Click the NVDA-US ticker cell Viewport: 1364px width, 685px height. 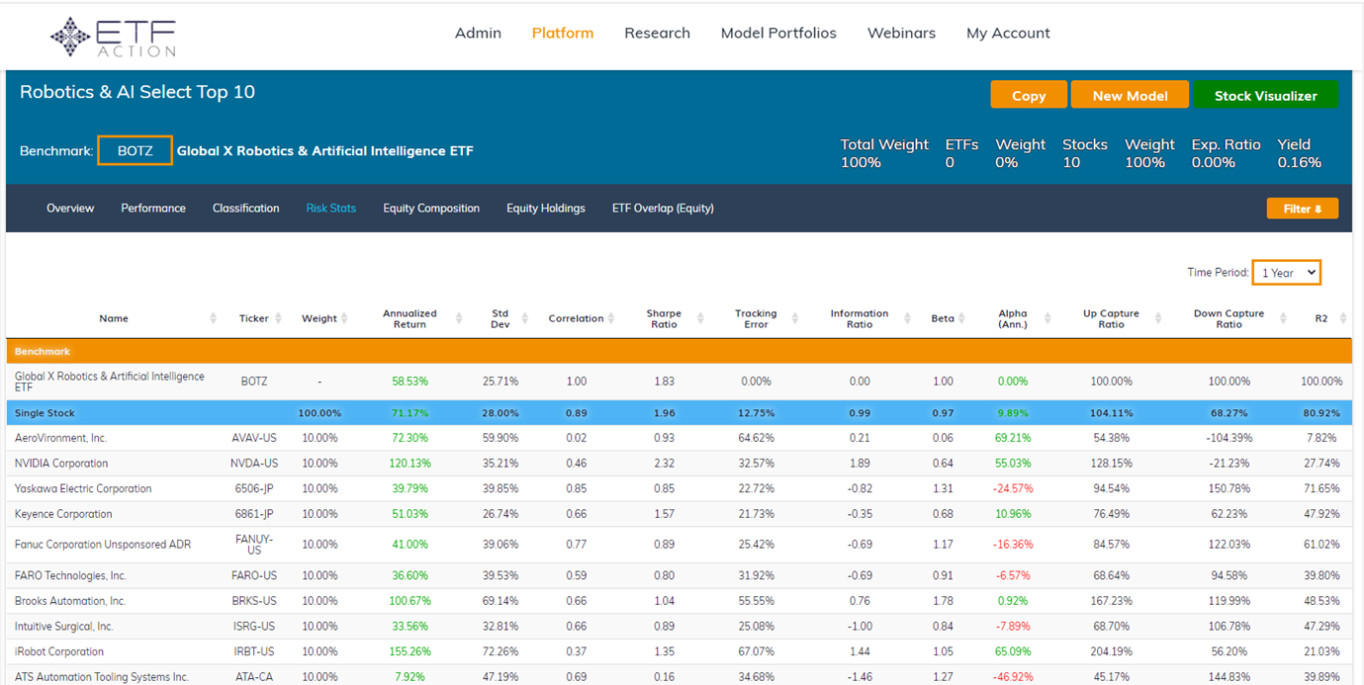[254, 464]
